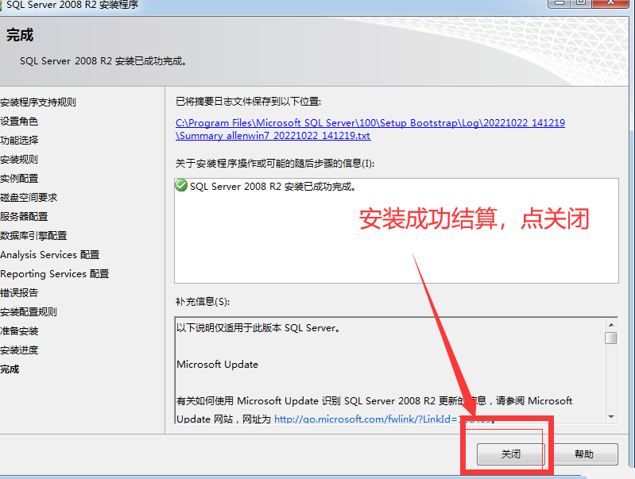Click the 关于安装程序操作或可能的随后步骤的信息(I) label
Viewport: 635px width, 479px height.
coord(275,163)
